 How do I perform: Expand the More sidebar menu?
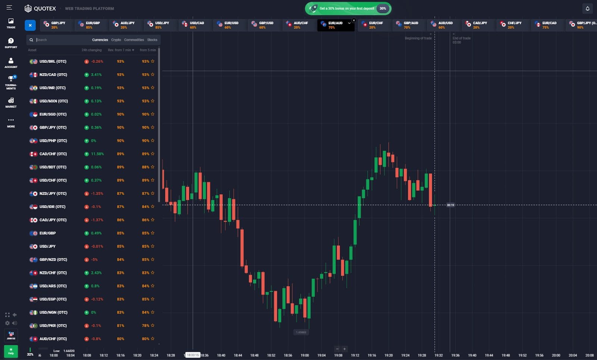tap(11, 122)
